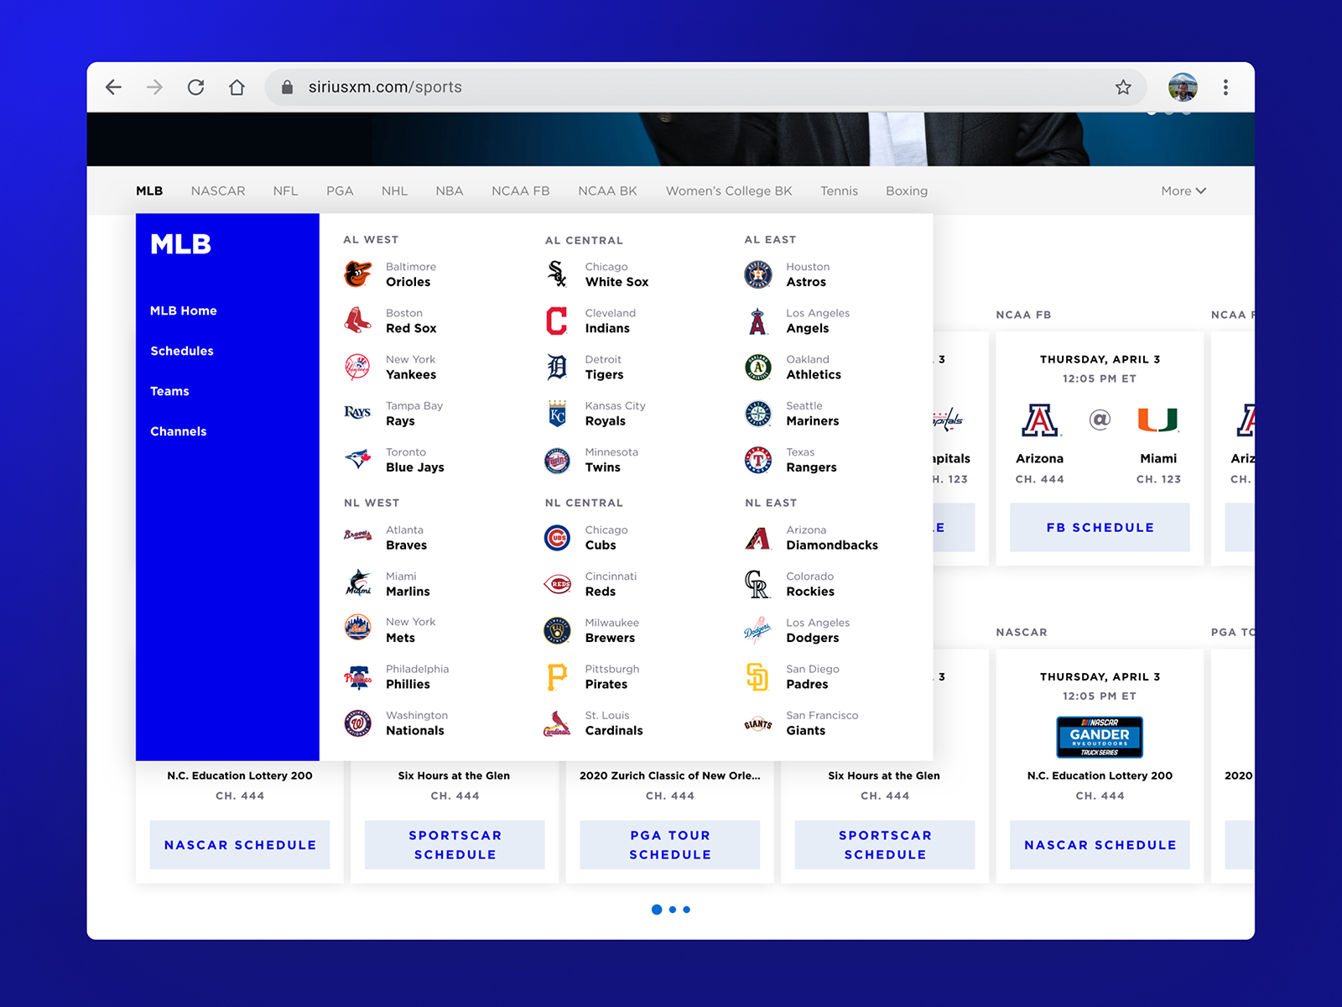Viewport: 1342px width, 1007px height.
Task: Select the PGA tab
Action: pos(340,190)
